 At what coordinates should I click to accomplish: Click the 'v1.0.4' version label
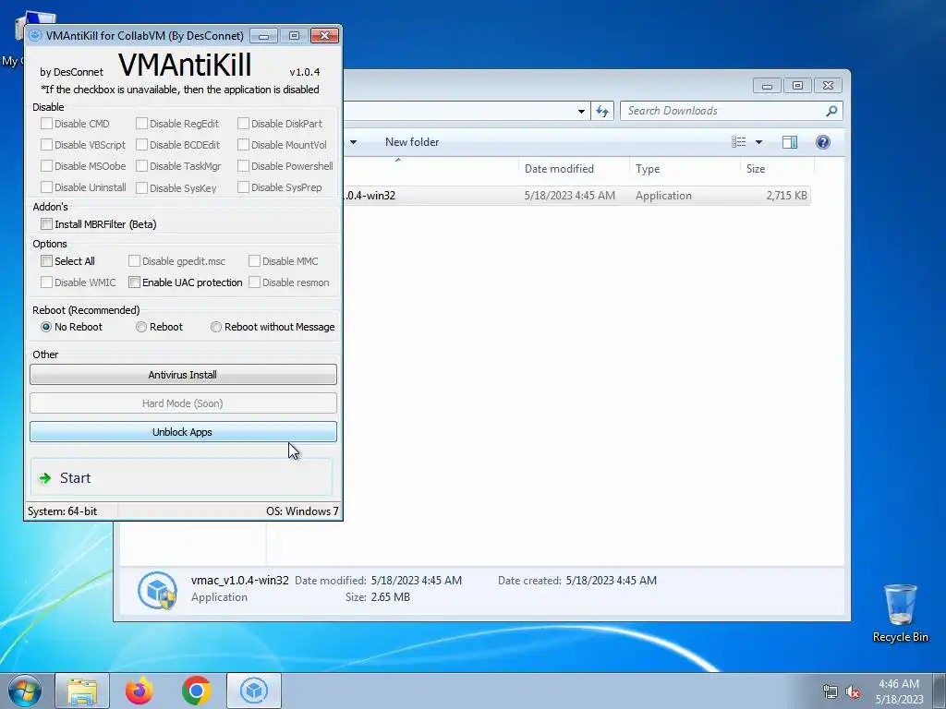pyautogui.click(x=305, y=72)
